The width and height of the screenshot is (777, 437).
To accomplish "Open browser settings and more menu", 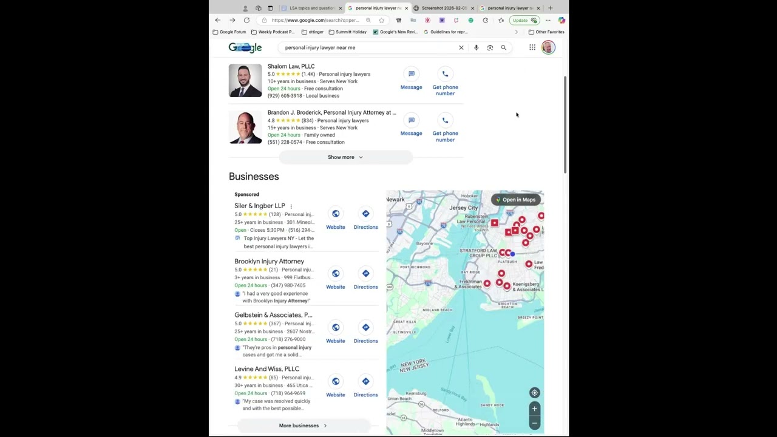I will (x=548, y=20).
